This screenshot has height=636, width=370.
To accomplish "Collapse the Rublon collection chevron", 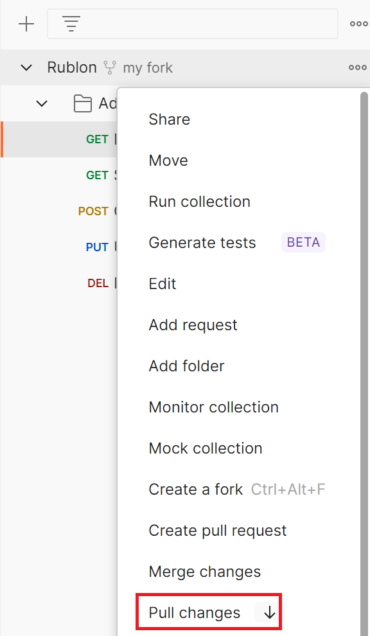I will click(x=26, y=67).
